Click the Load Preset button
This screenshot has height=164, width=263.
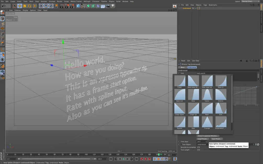click(203, 139)
